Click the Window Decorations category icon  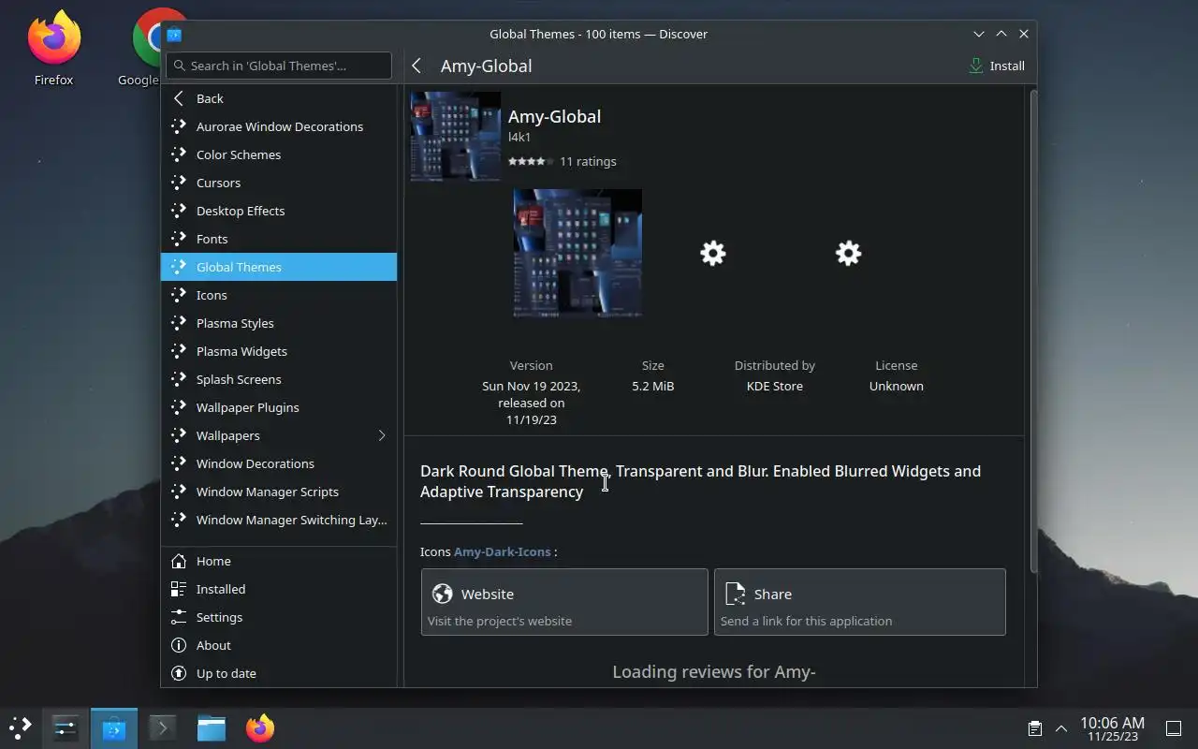pos(179,463)
